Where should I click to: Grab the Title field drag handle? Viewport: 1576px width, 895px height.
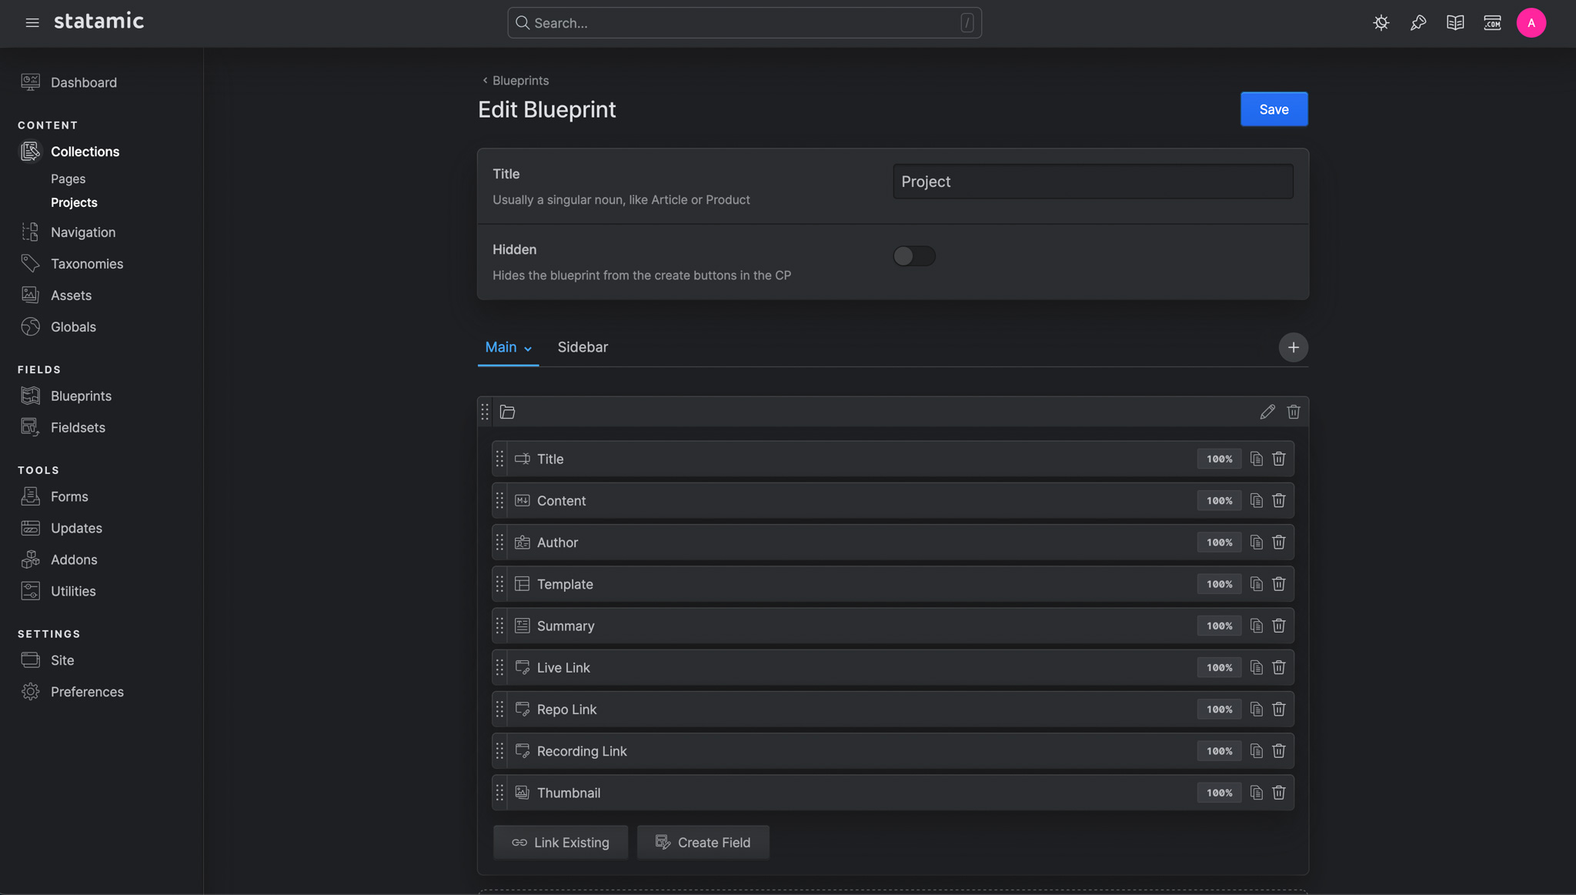point(499,459)
